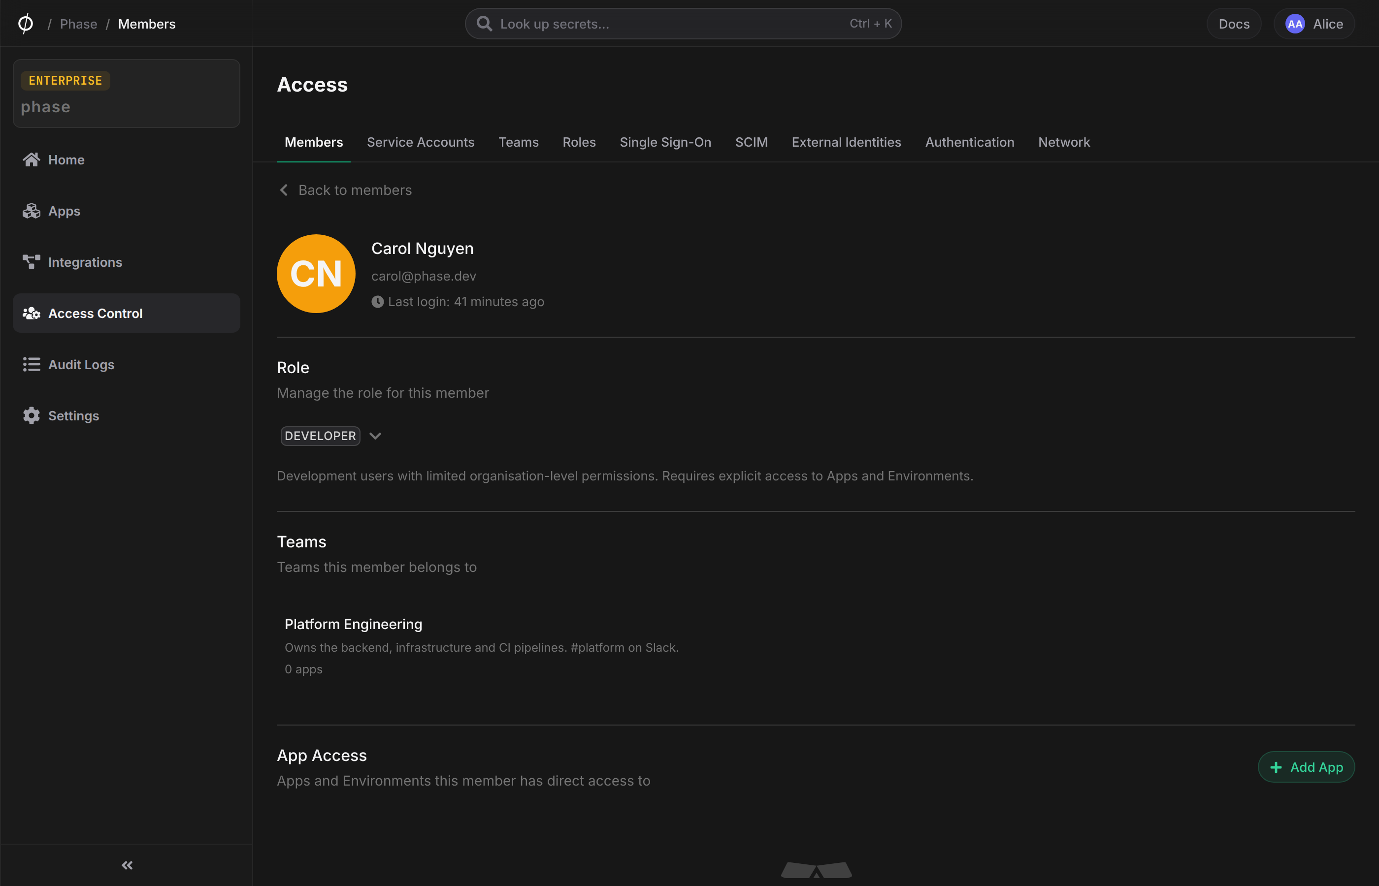This screenshot has height=886, width=1379.
Task: Go to Home in sidebar
Action: pyautogui.click(x=127, y=159)
